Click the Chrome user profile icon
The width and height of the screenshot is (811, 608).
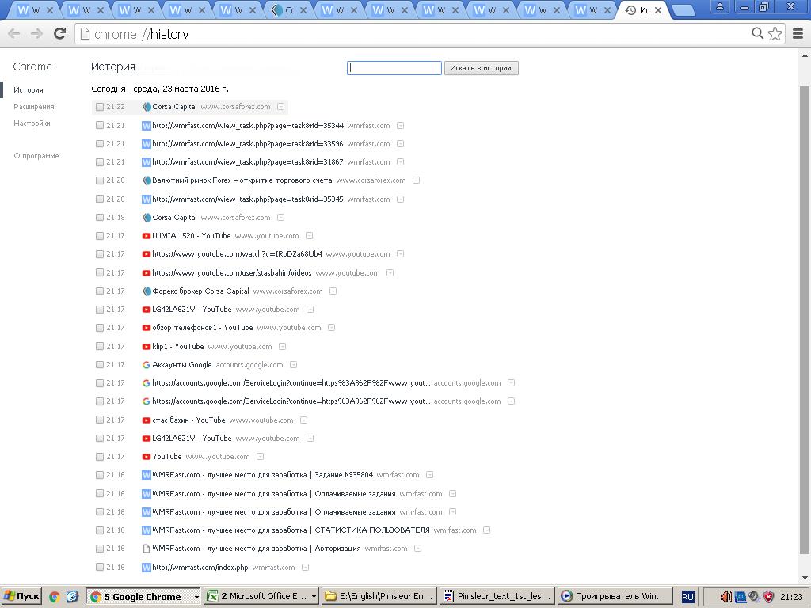coord(720,6)
